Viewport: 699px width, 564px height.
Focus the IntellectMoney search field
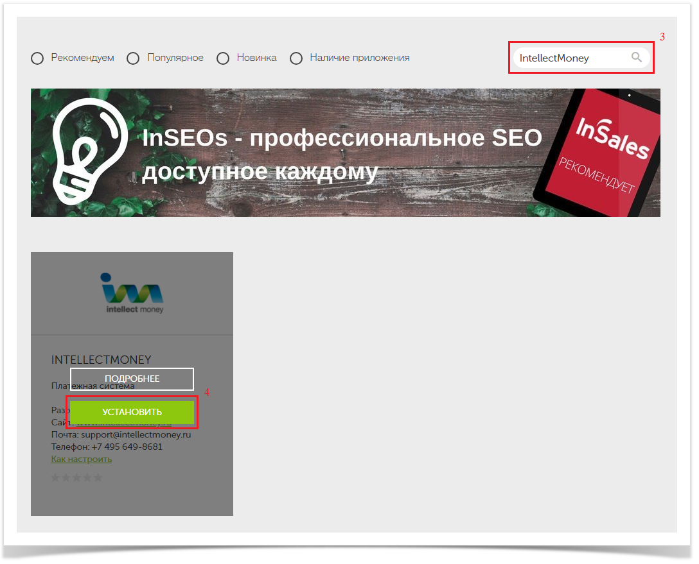pyautogui.click(x=581, y=58)
